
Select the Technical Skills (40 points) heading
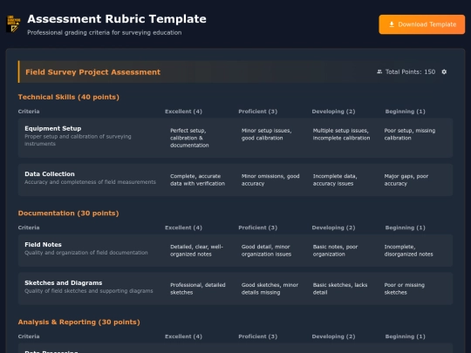tap(69, 97)
